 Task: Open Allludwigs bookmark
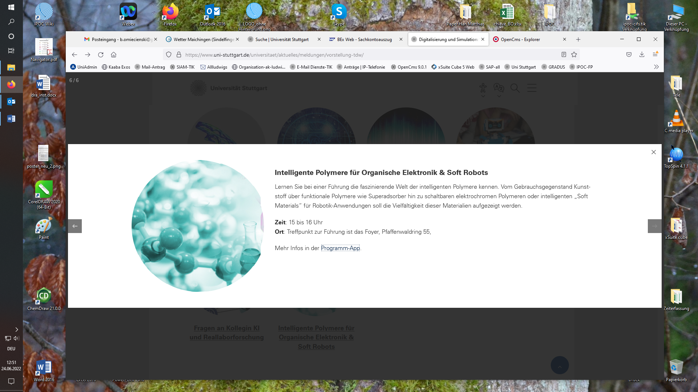[214, 67]
